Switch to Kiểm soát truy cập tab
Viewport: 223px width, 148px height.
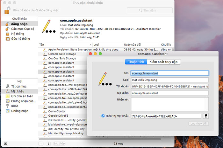pos(163,62)
